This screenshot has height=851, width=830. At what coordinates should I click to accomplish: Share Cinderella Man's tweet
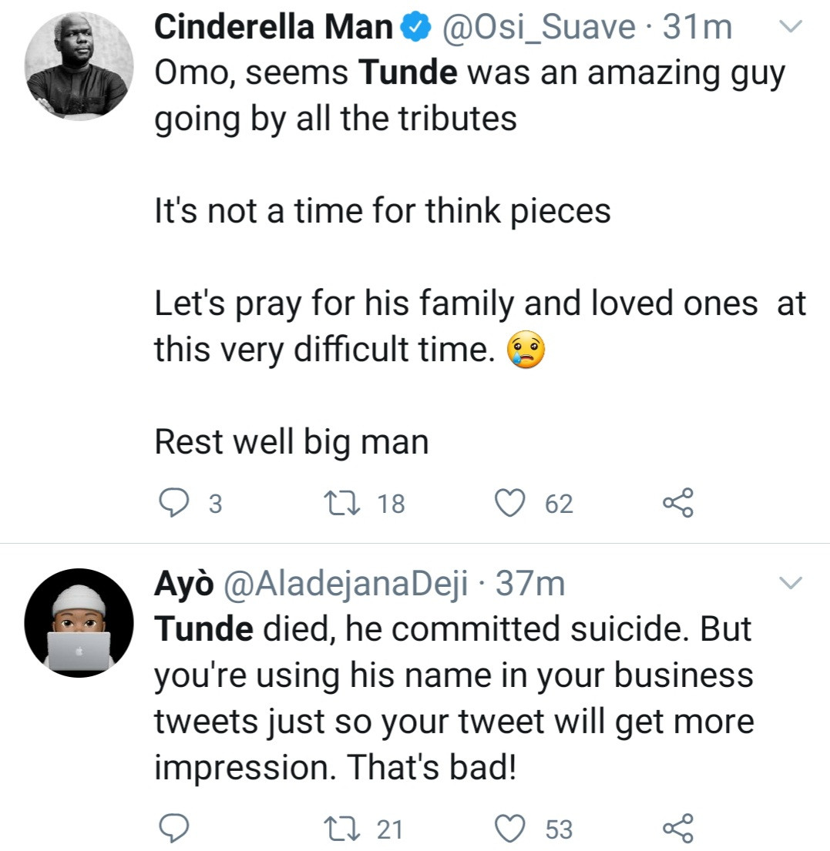point(678,504)
